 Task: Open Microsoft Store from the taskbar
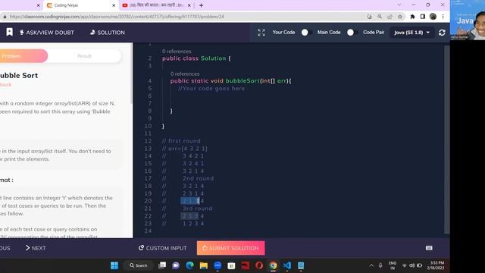click(x=231, y=265)
